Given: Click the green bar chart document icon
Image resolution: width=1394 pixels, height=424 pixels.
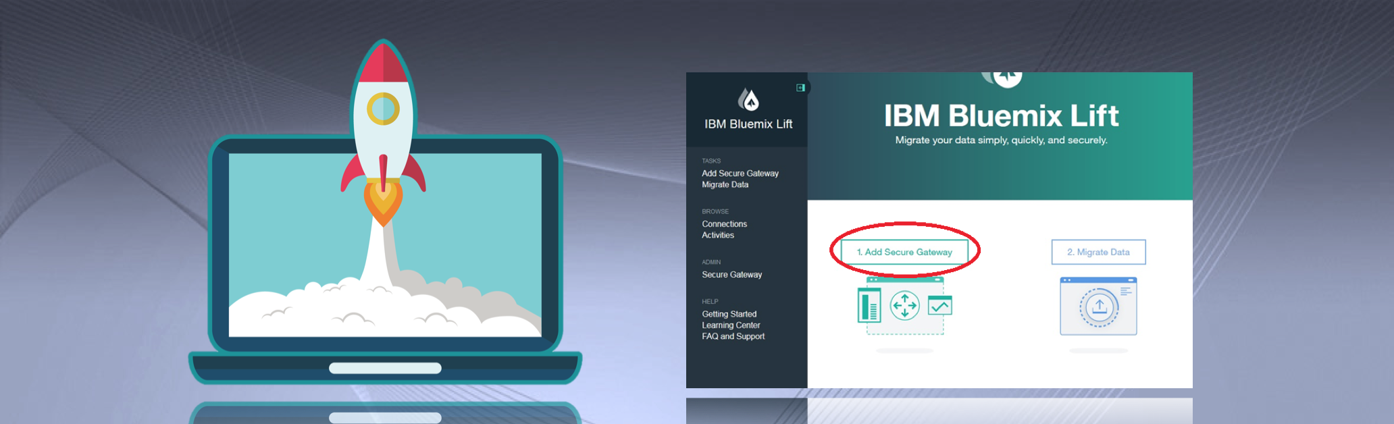Looking at the screenshot, I should (x=869, y=305).
